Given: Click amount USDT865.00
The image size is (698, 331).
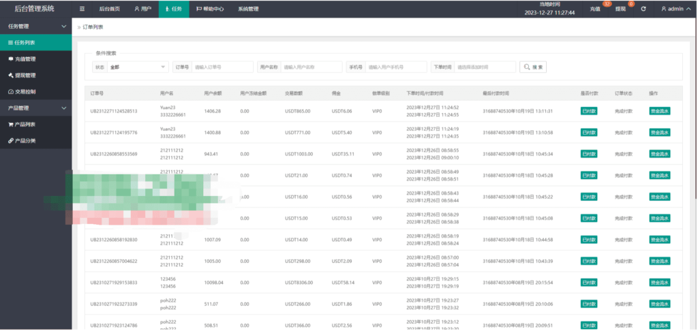Looking at the screenshot, I should pos(297,111).
